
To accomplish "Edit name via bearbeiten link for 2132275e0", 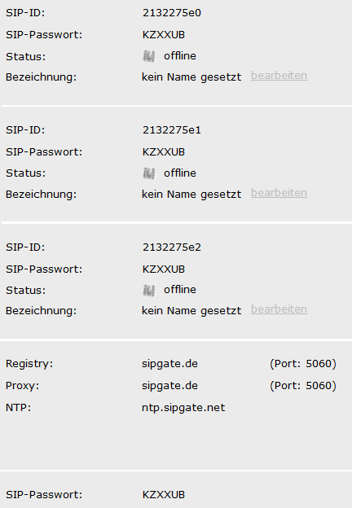I will click(x=279, y=76).
